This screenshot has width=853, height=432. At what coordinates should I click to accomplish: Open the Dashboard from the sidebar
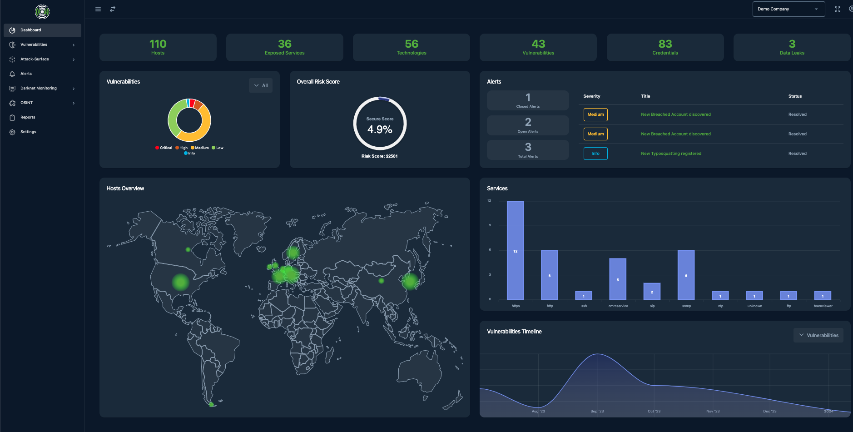click(31, 30)
